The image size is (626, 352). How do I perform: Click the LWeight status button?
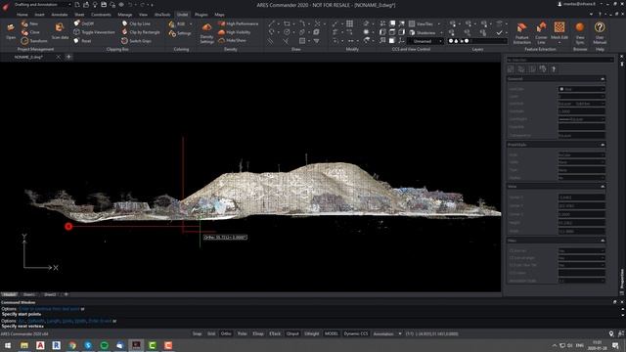311,333
